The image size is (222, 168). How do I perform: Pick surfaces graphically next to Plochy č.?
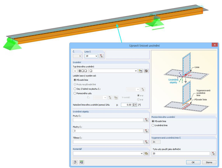146,131
